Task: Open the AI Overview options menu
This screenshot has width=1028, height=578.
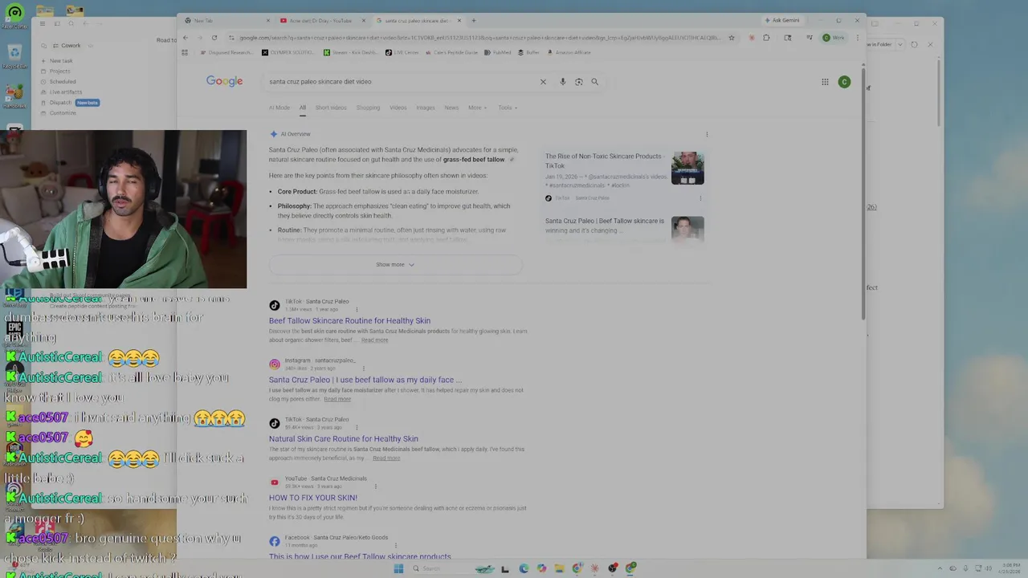Action: [x=707, y=134]
